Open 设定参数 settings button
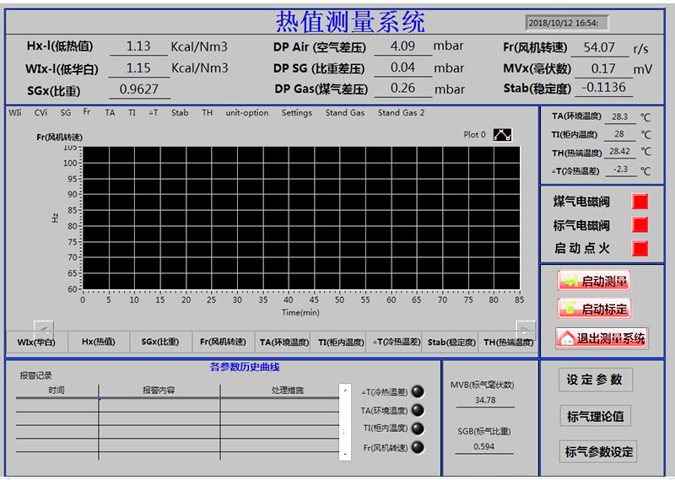Viewport: 675px width, 480px height. point(596,380)
